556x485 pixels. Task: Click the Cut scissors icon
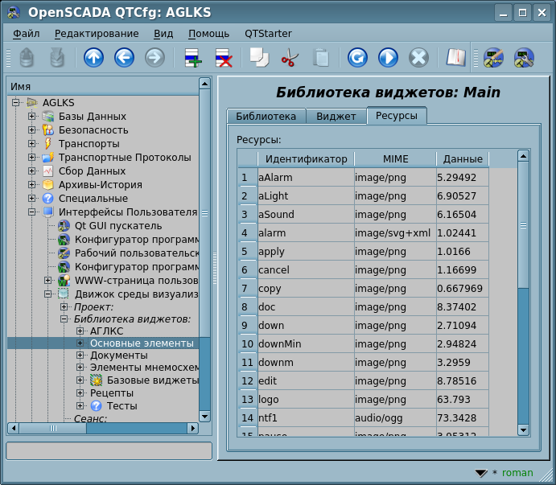click(290, 58)
